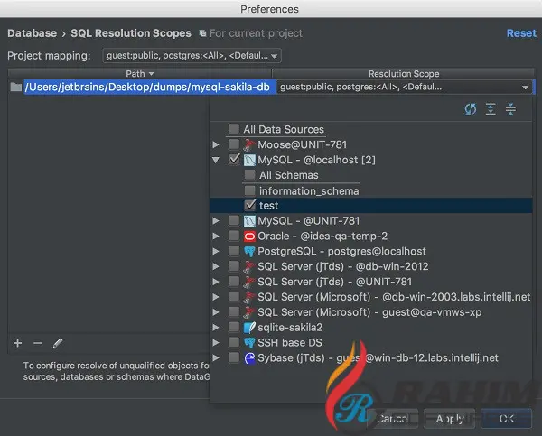
Task: Click the Reset link
Action: coord(521,33)
